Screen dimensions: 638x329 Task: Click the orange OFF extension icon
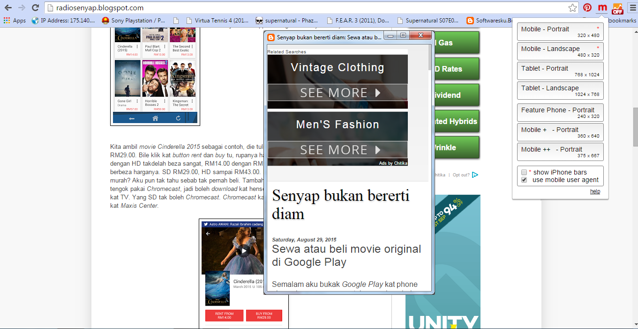[x=617, y=8]
